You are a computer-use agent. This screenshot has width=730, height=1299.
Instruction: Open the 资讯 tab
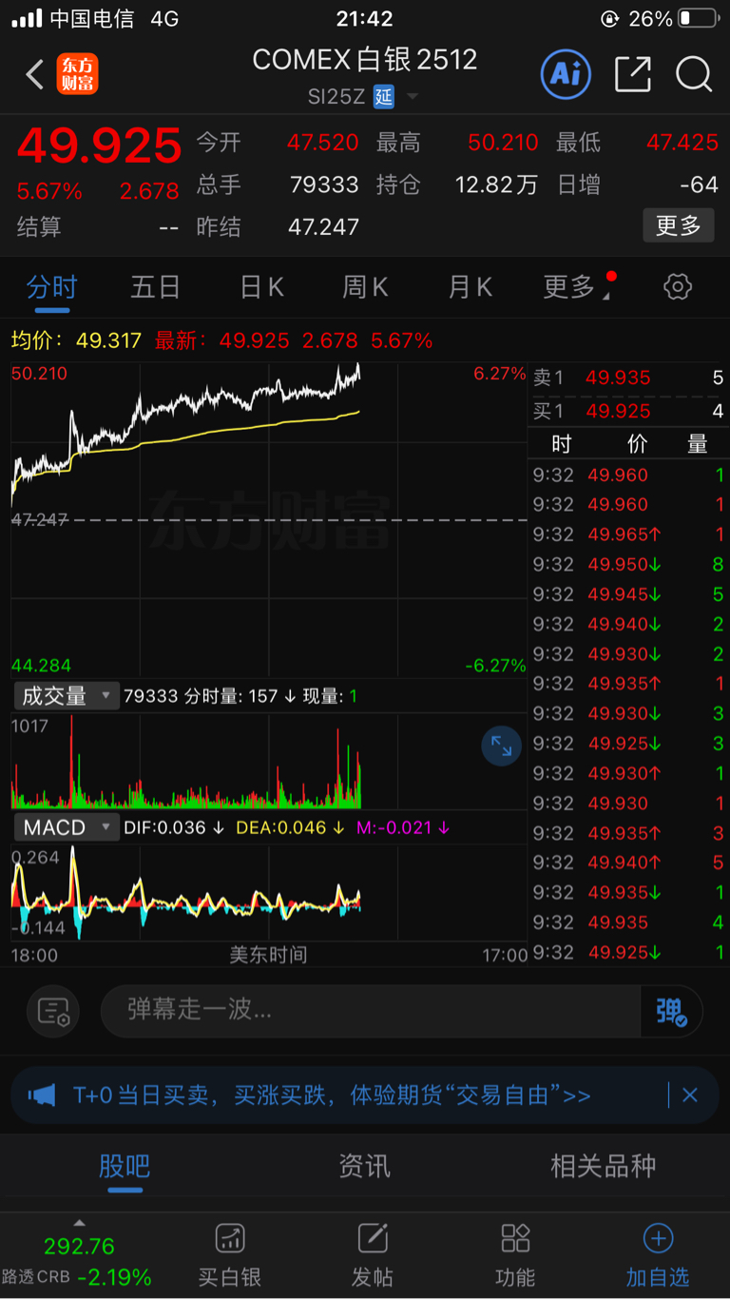click(365, 1166)
